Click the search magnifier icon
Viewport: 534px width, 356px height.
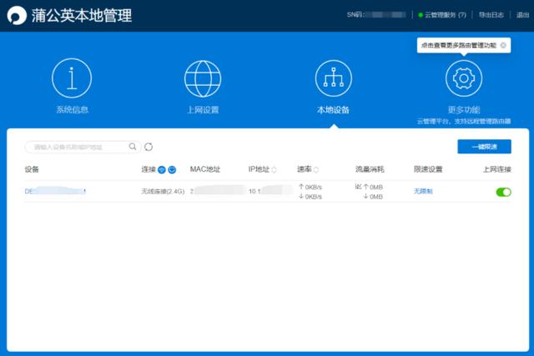pos(133,147)
